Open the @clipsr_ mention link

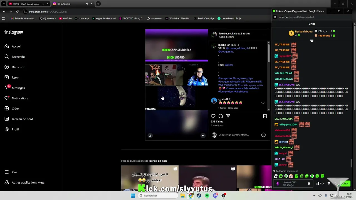[x=229, y=65]
